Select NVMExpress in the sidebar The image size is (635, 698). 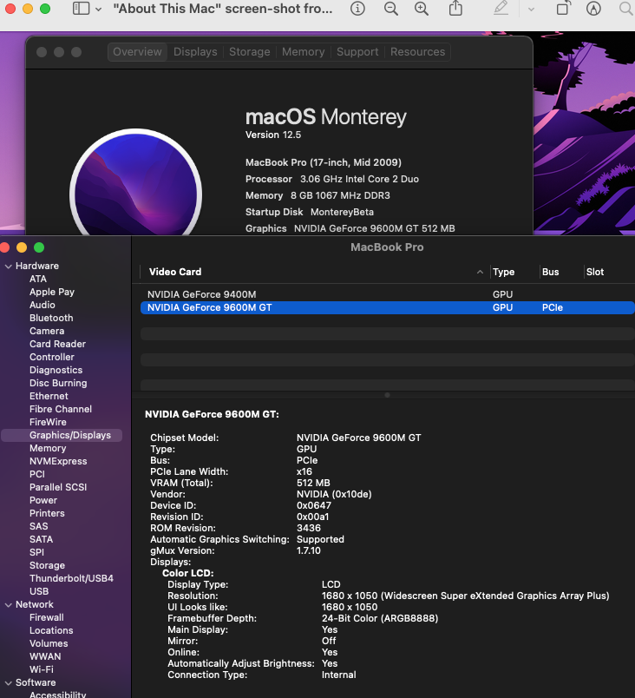tap(58, 461)
